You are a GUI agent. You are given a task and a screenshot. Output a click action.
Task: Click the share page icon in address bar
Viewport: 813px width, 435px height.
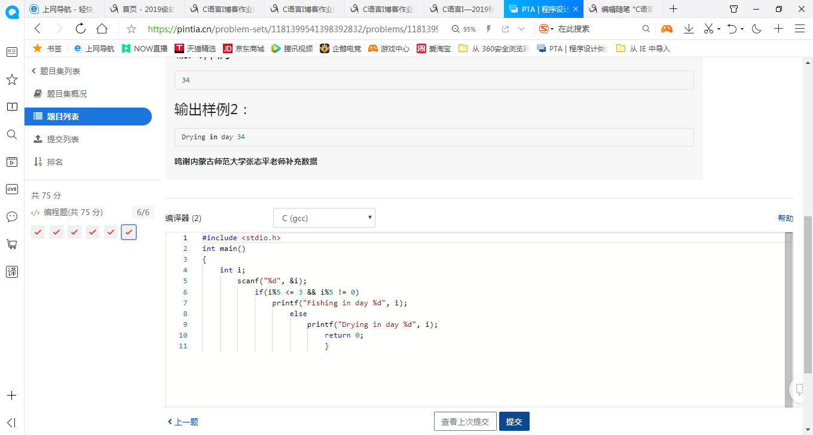[506, 29]
